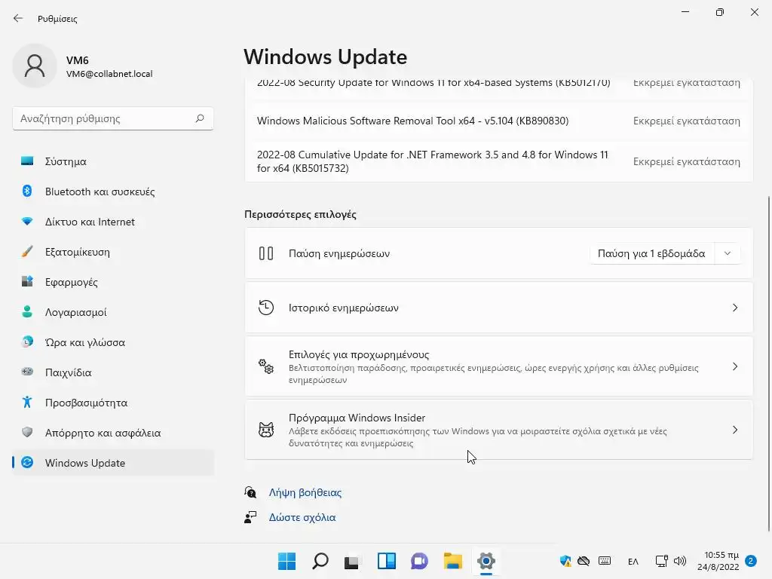Click the Windows Security tray icon
The image size is (772, 579).
565,561
